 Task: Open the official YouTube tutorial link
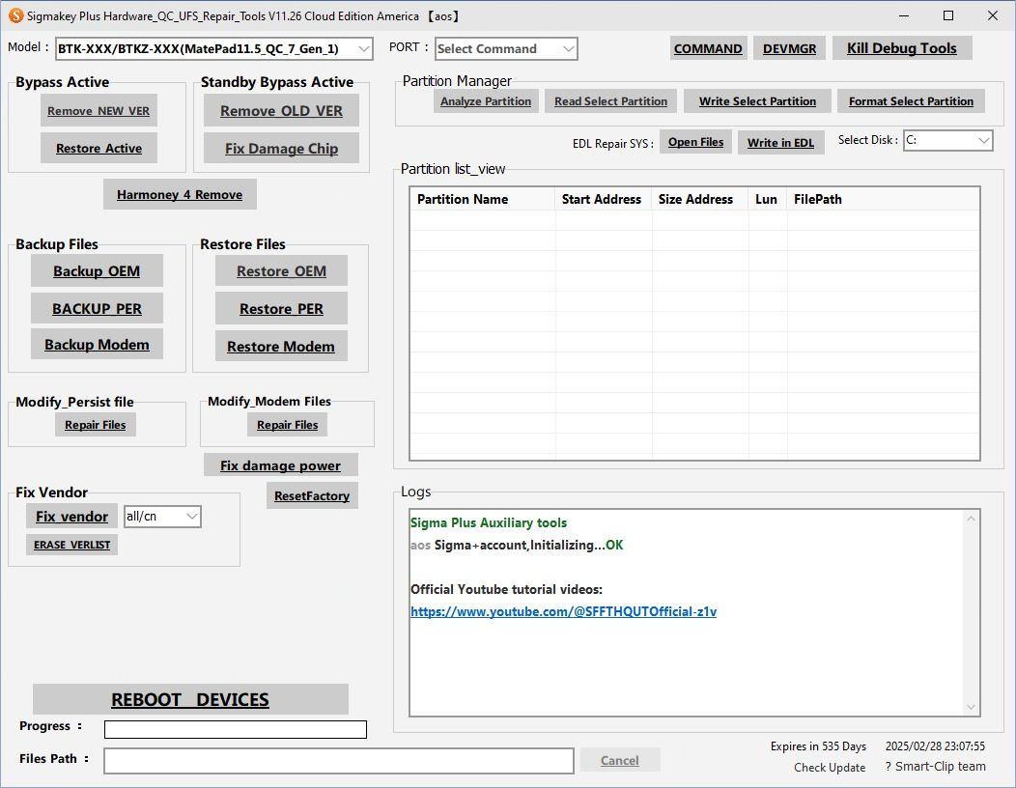(x=563, y=611)
